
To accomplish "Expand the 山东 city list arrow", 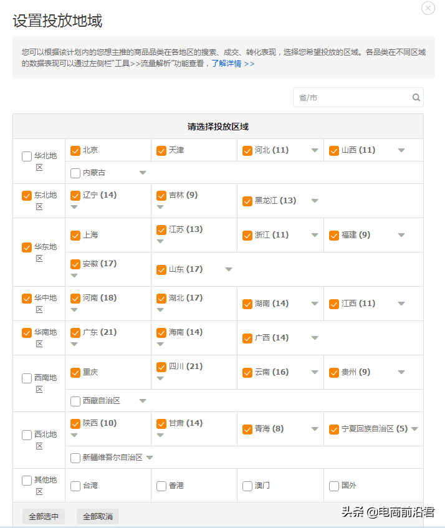I will pyautogui.click(x=229, y=269).
